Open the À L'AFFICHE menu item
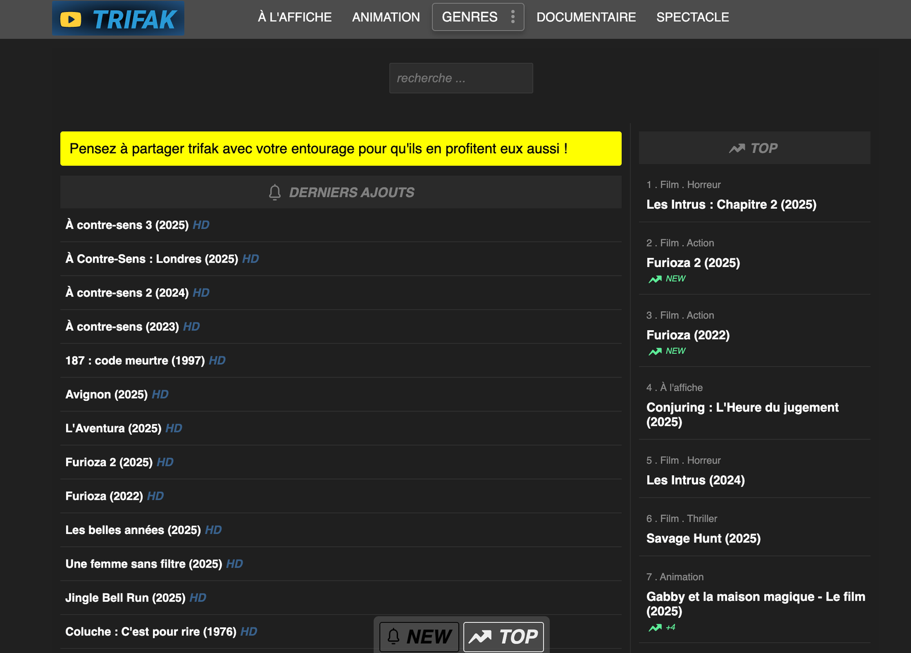The image size is (911, 653). pyautogui.click(x=294, y=17)
